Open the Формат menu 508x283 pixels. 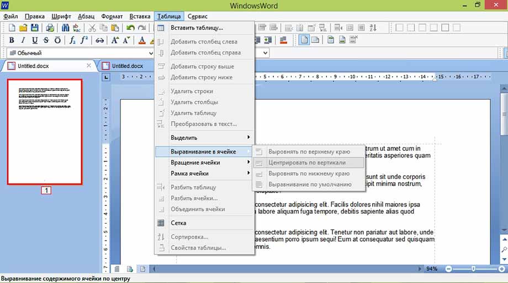(112, 16)
